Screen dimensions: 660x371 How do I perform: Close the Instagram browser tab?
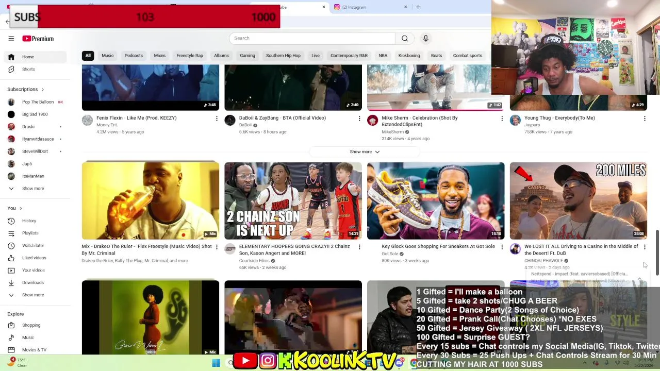[405, 7]
